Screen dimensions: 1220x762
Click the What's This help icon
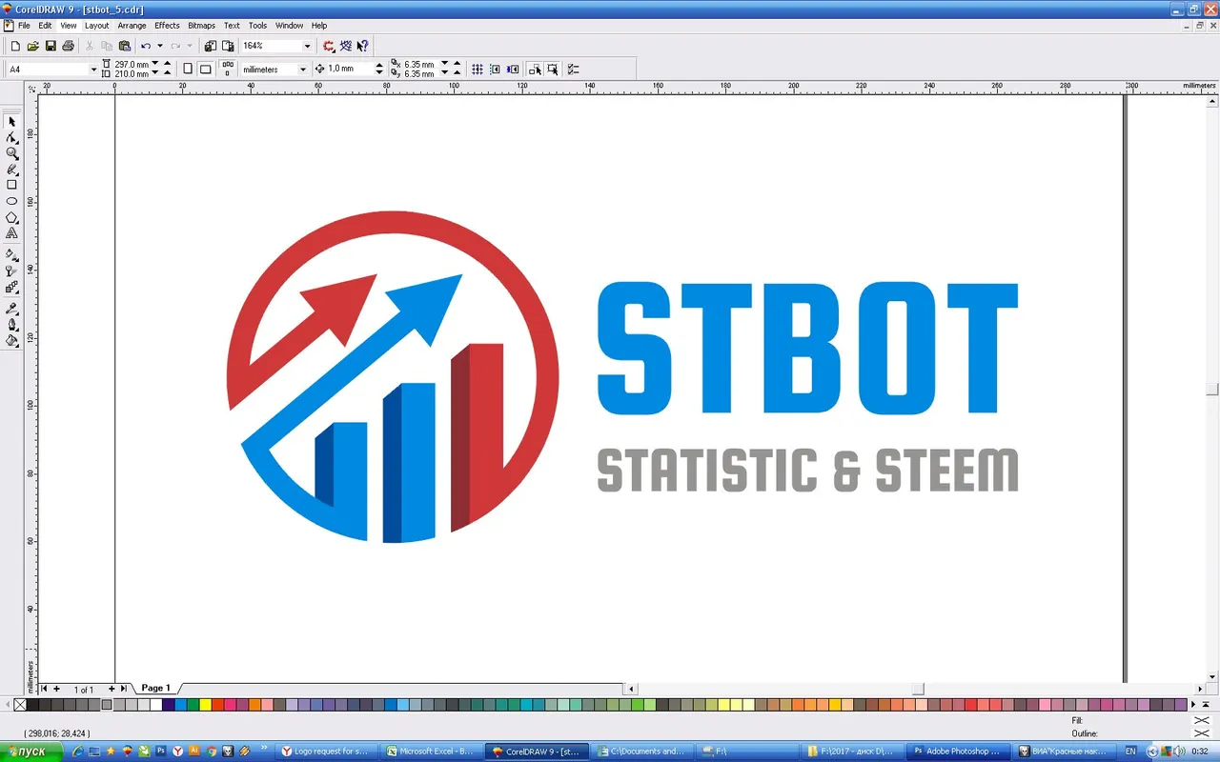click(x=362, y=46)
